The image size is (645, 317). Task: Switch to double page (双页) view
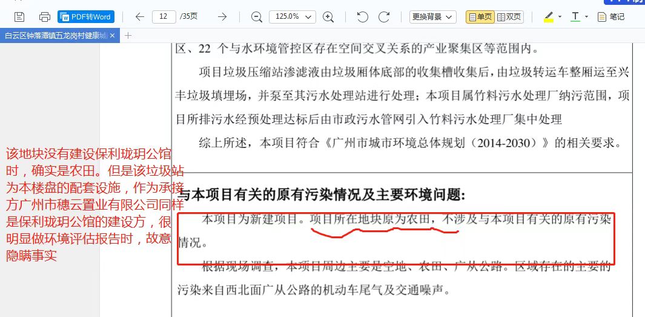pyautogui.click(x=509, y=17)
